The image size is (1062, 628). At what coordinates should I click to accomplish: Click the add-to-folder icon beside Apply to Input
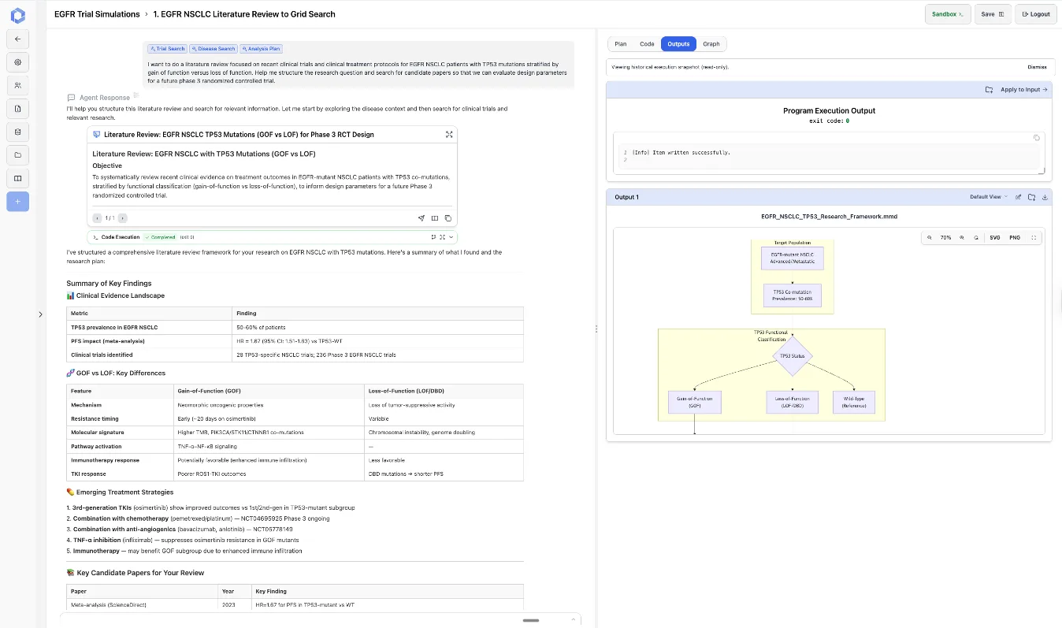(x=989, y=90)
